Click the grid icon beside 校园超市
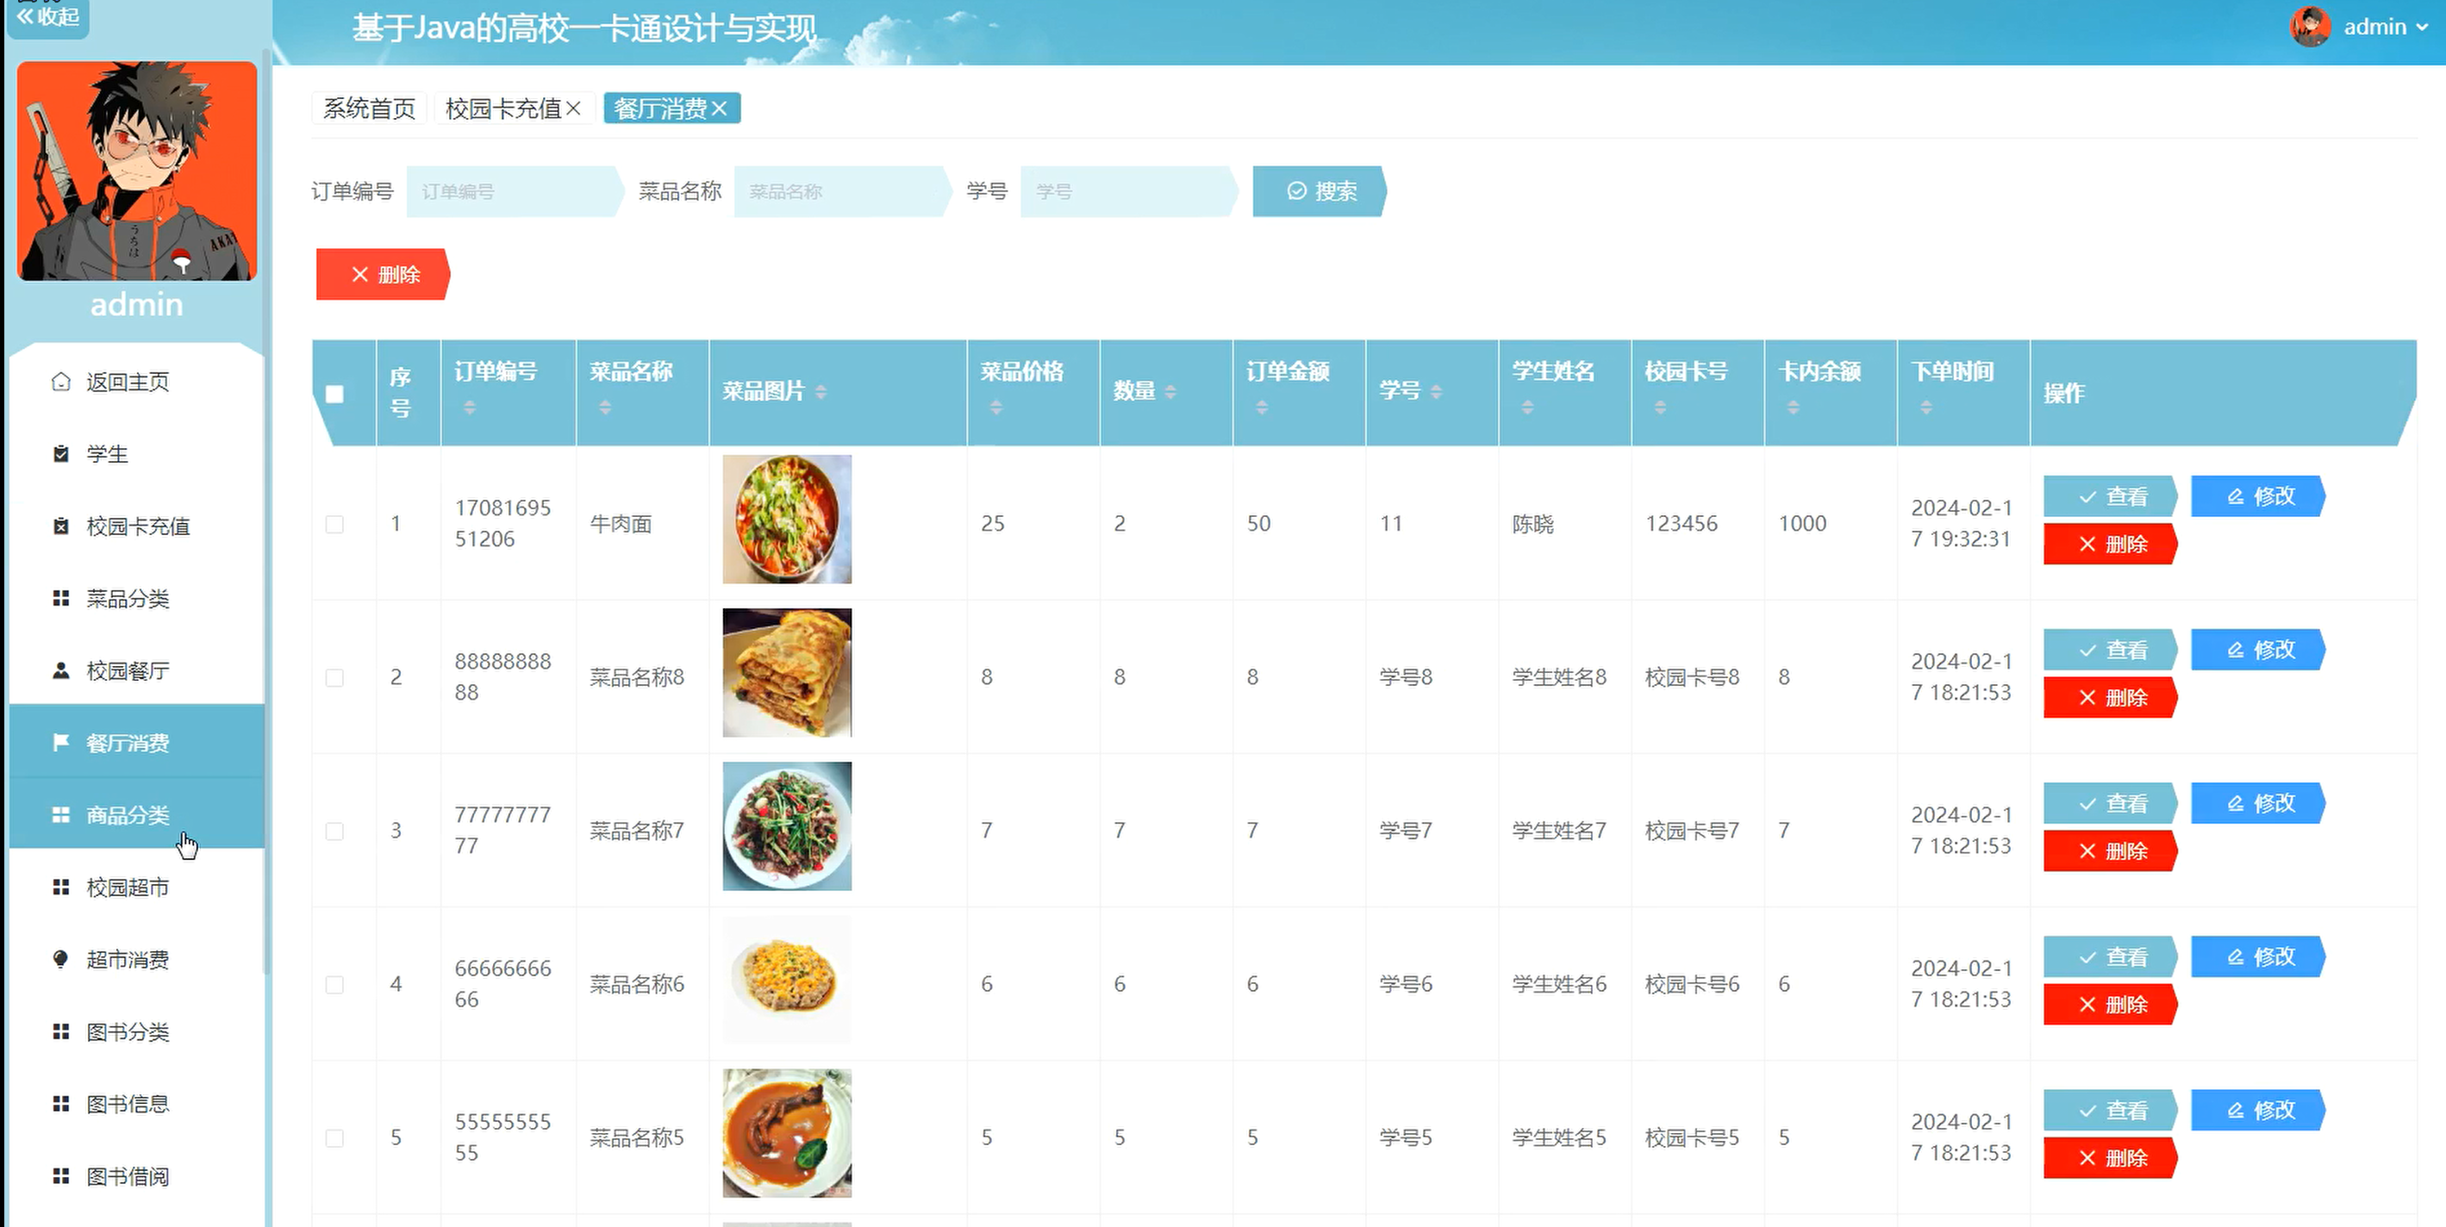The height and width of the screenshot is (1227, 2446). tap(61, 887)
